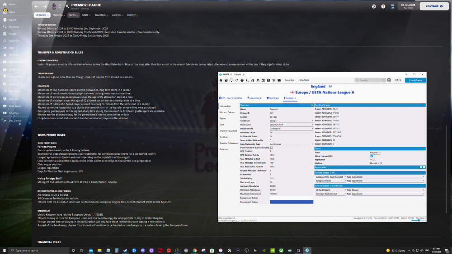Open the Team dropdown showing England
452x254 pixels.
tap(375, 153)
